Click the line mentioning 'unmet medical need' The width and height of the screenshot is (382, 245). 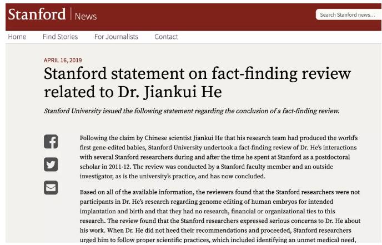tap(218, 240)
